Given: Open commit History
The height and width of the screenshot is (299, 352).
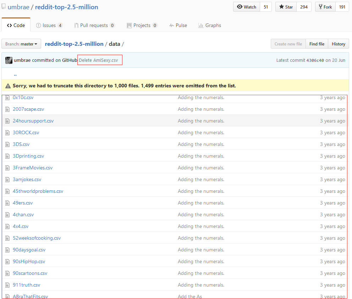Looking at the screenshot, I should point(338,44).
